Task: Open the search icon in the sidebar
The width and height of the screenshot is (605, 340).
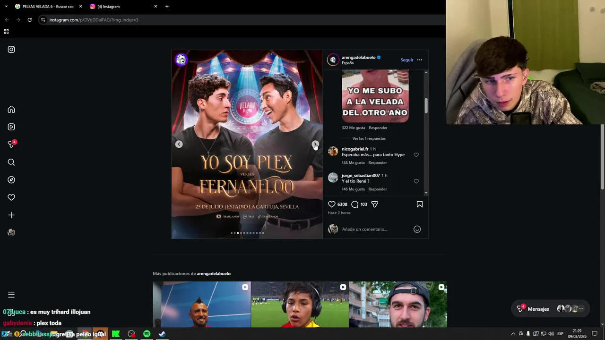Action: tap(11, 162)
